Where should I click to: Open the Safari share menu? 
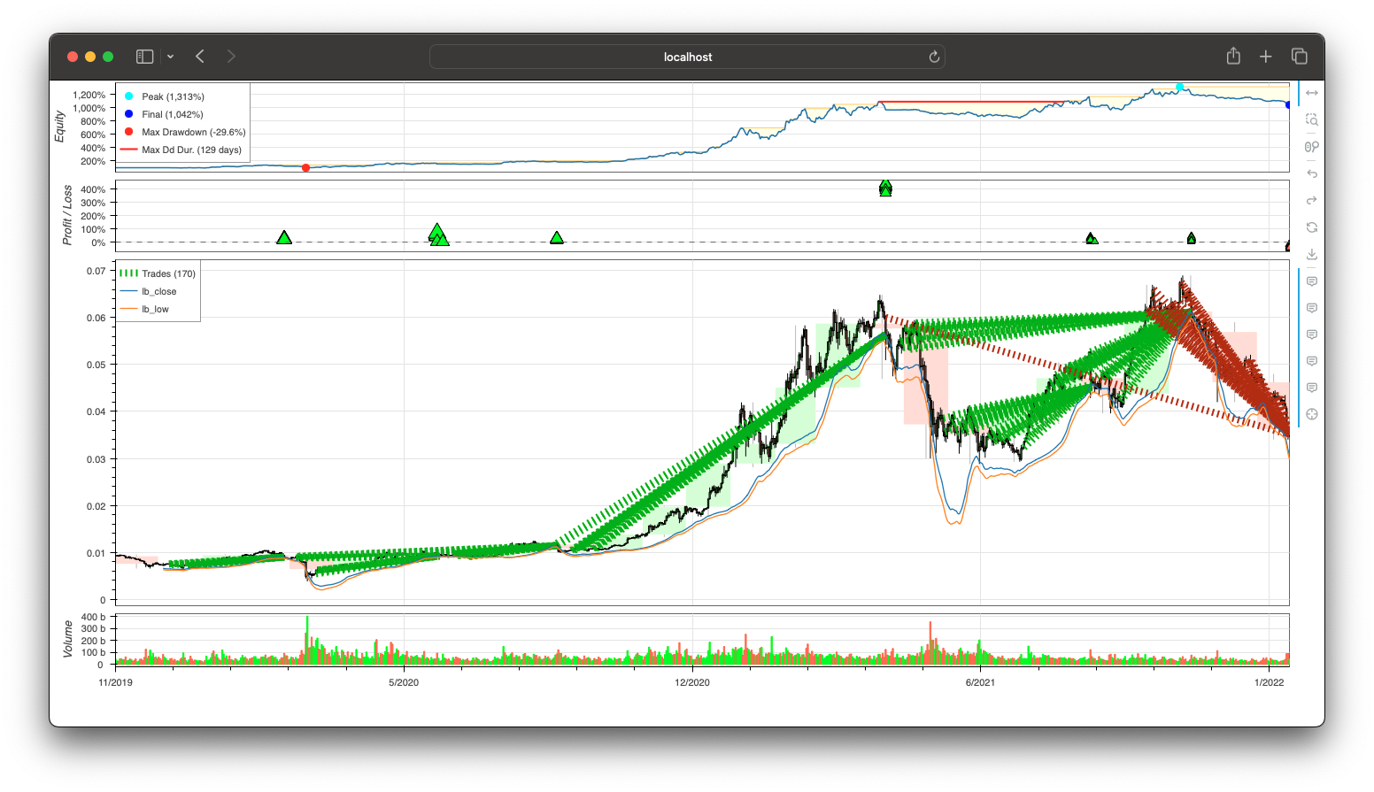[1233, 57]
